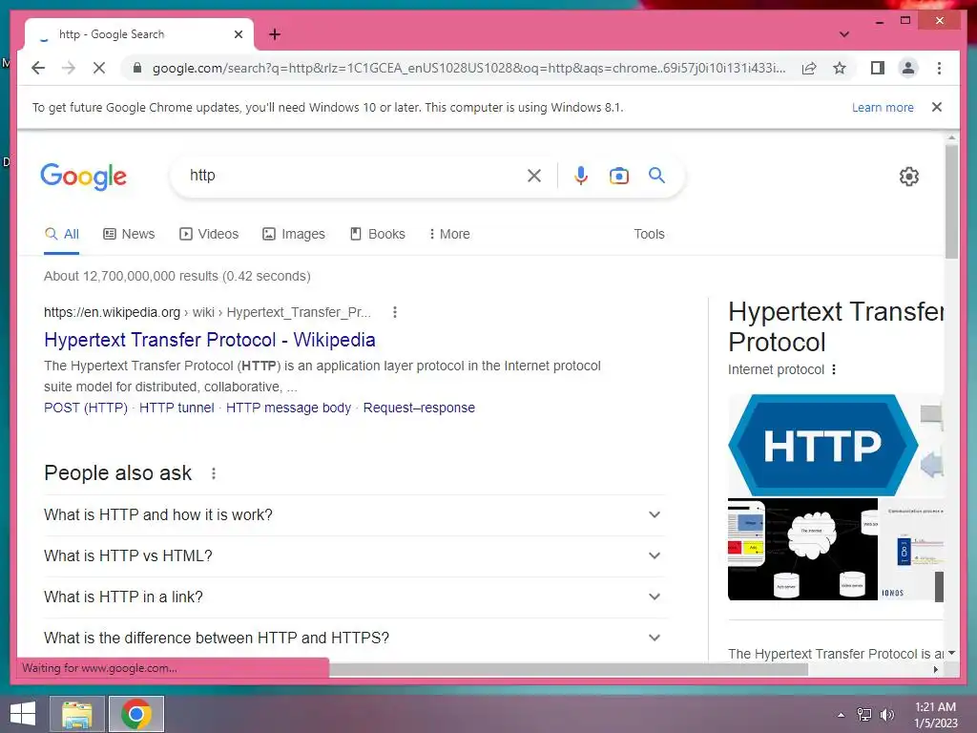Open Google quick settings gear
Image resolution: width=977 pixels, height=733 pixels.
(x=909, y=177)
